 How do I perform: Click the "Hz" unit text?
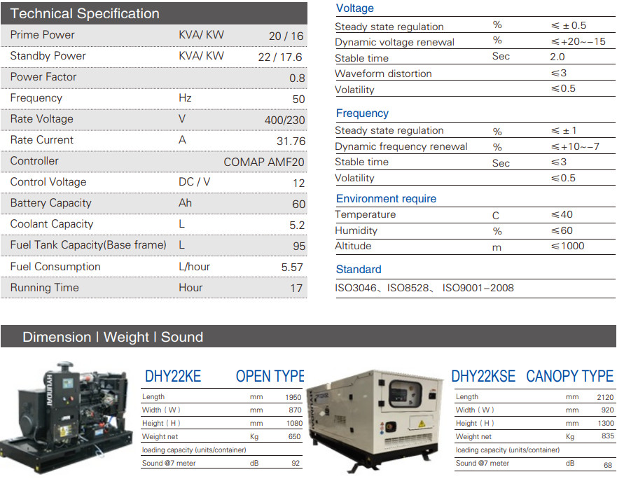click(x=185, y=97)
